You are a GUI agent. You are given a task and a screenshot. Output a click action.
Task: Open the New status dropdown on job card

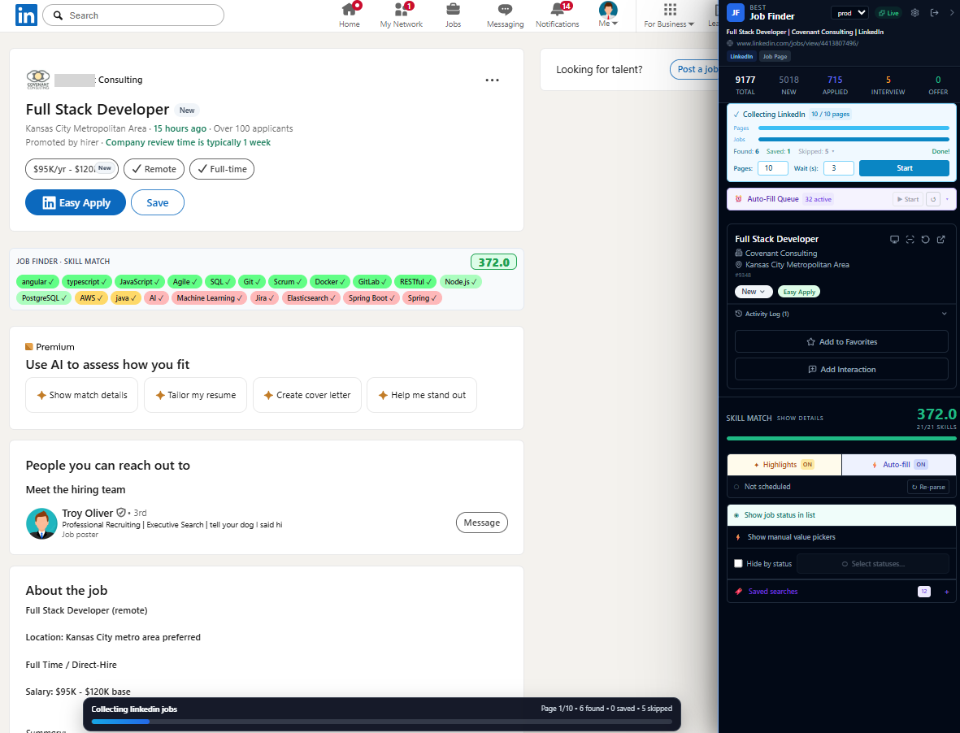pos(754,292)
